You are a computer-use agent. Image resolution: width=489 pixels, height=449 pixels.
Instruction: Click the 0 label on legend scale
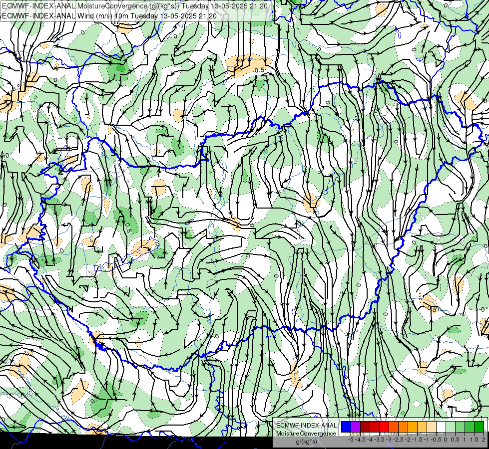click(x=446, y=440)
